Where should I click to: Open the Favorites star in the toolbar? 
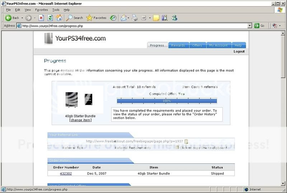[x=96, y=18]
